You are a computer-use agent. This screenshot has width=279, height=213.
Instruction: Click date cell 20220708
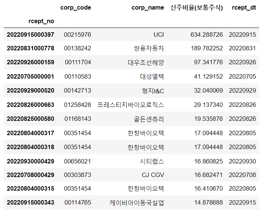click(x=243, y=175)
